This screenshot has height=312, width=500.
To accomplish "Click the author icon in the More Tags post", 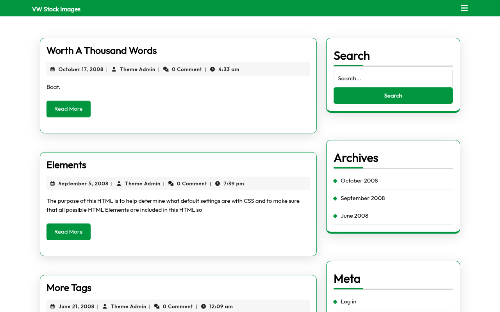I will coord(105,307).
